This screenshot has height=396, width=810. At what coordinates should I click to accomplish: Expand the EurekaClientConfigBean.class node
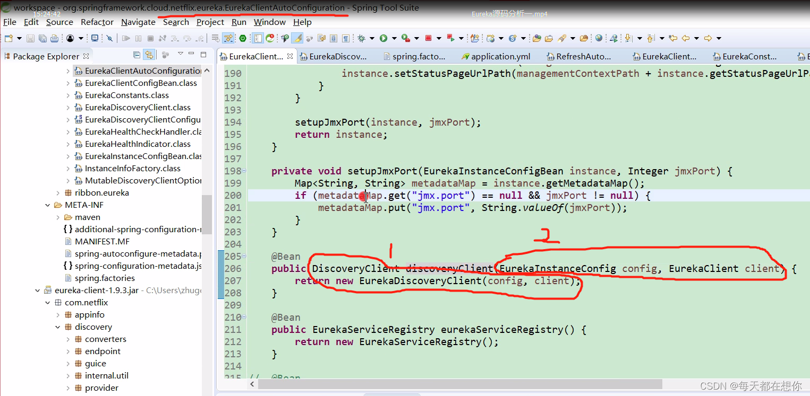(x=68, y=83)
